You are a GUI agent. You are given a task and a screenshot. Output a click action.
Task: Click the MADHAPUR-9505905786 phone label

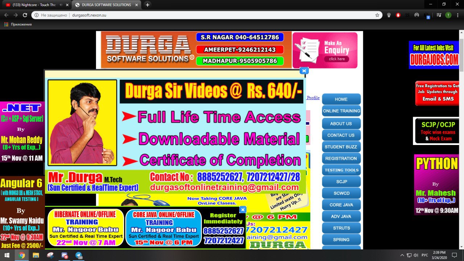240,61
